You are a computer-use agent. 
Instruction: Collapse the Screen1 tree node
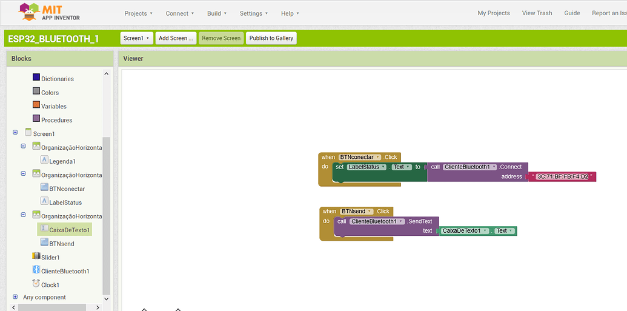[15, 132]
